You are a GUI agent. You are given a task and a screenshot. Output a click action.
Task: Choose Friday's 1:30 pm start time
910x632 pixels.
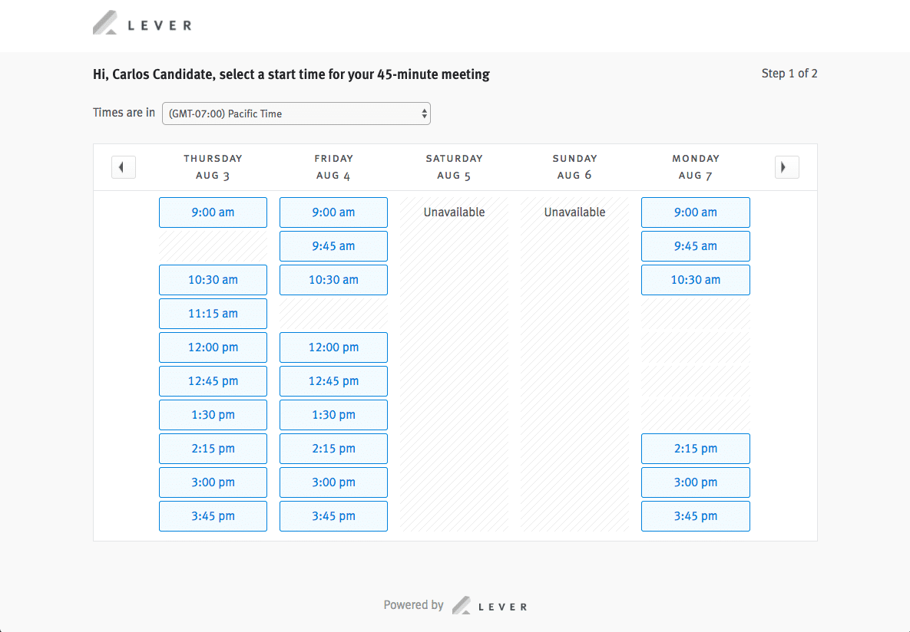(x=334, y=415)
